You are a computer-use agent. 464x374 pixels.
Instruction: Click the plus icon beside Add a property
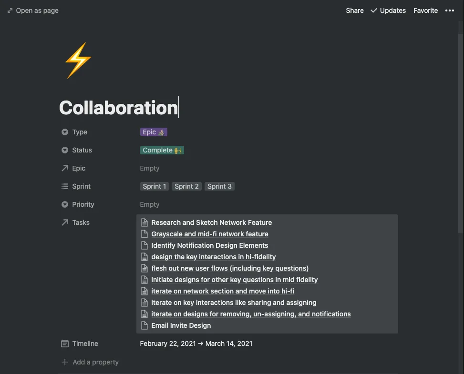(65, 362)
